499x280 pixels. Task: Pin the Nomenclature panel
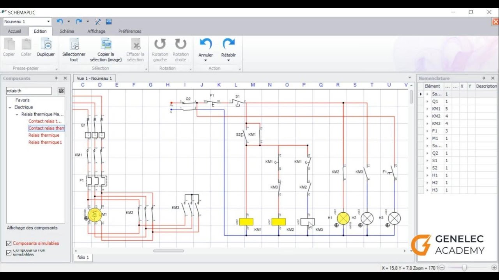(x=484, y=78)
